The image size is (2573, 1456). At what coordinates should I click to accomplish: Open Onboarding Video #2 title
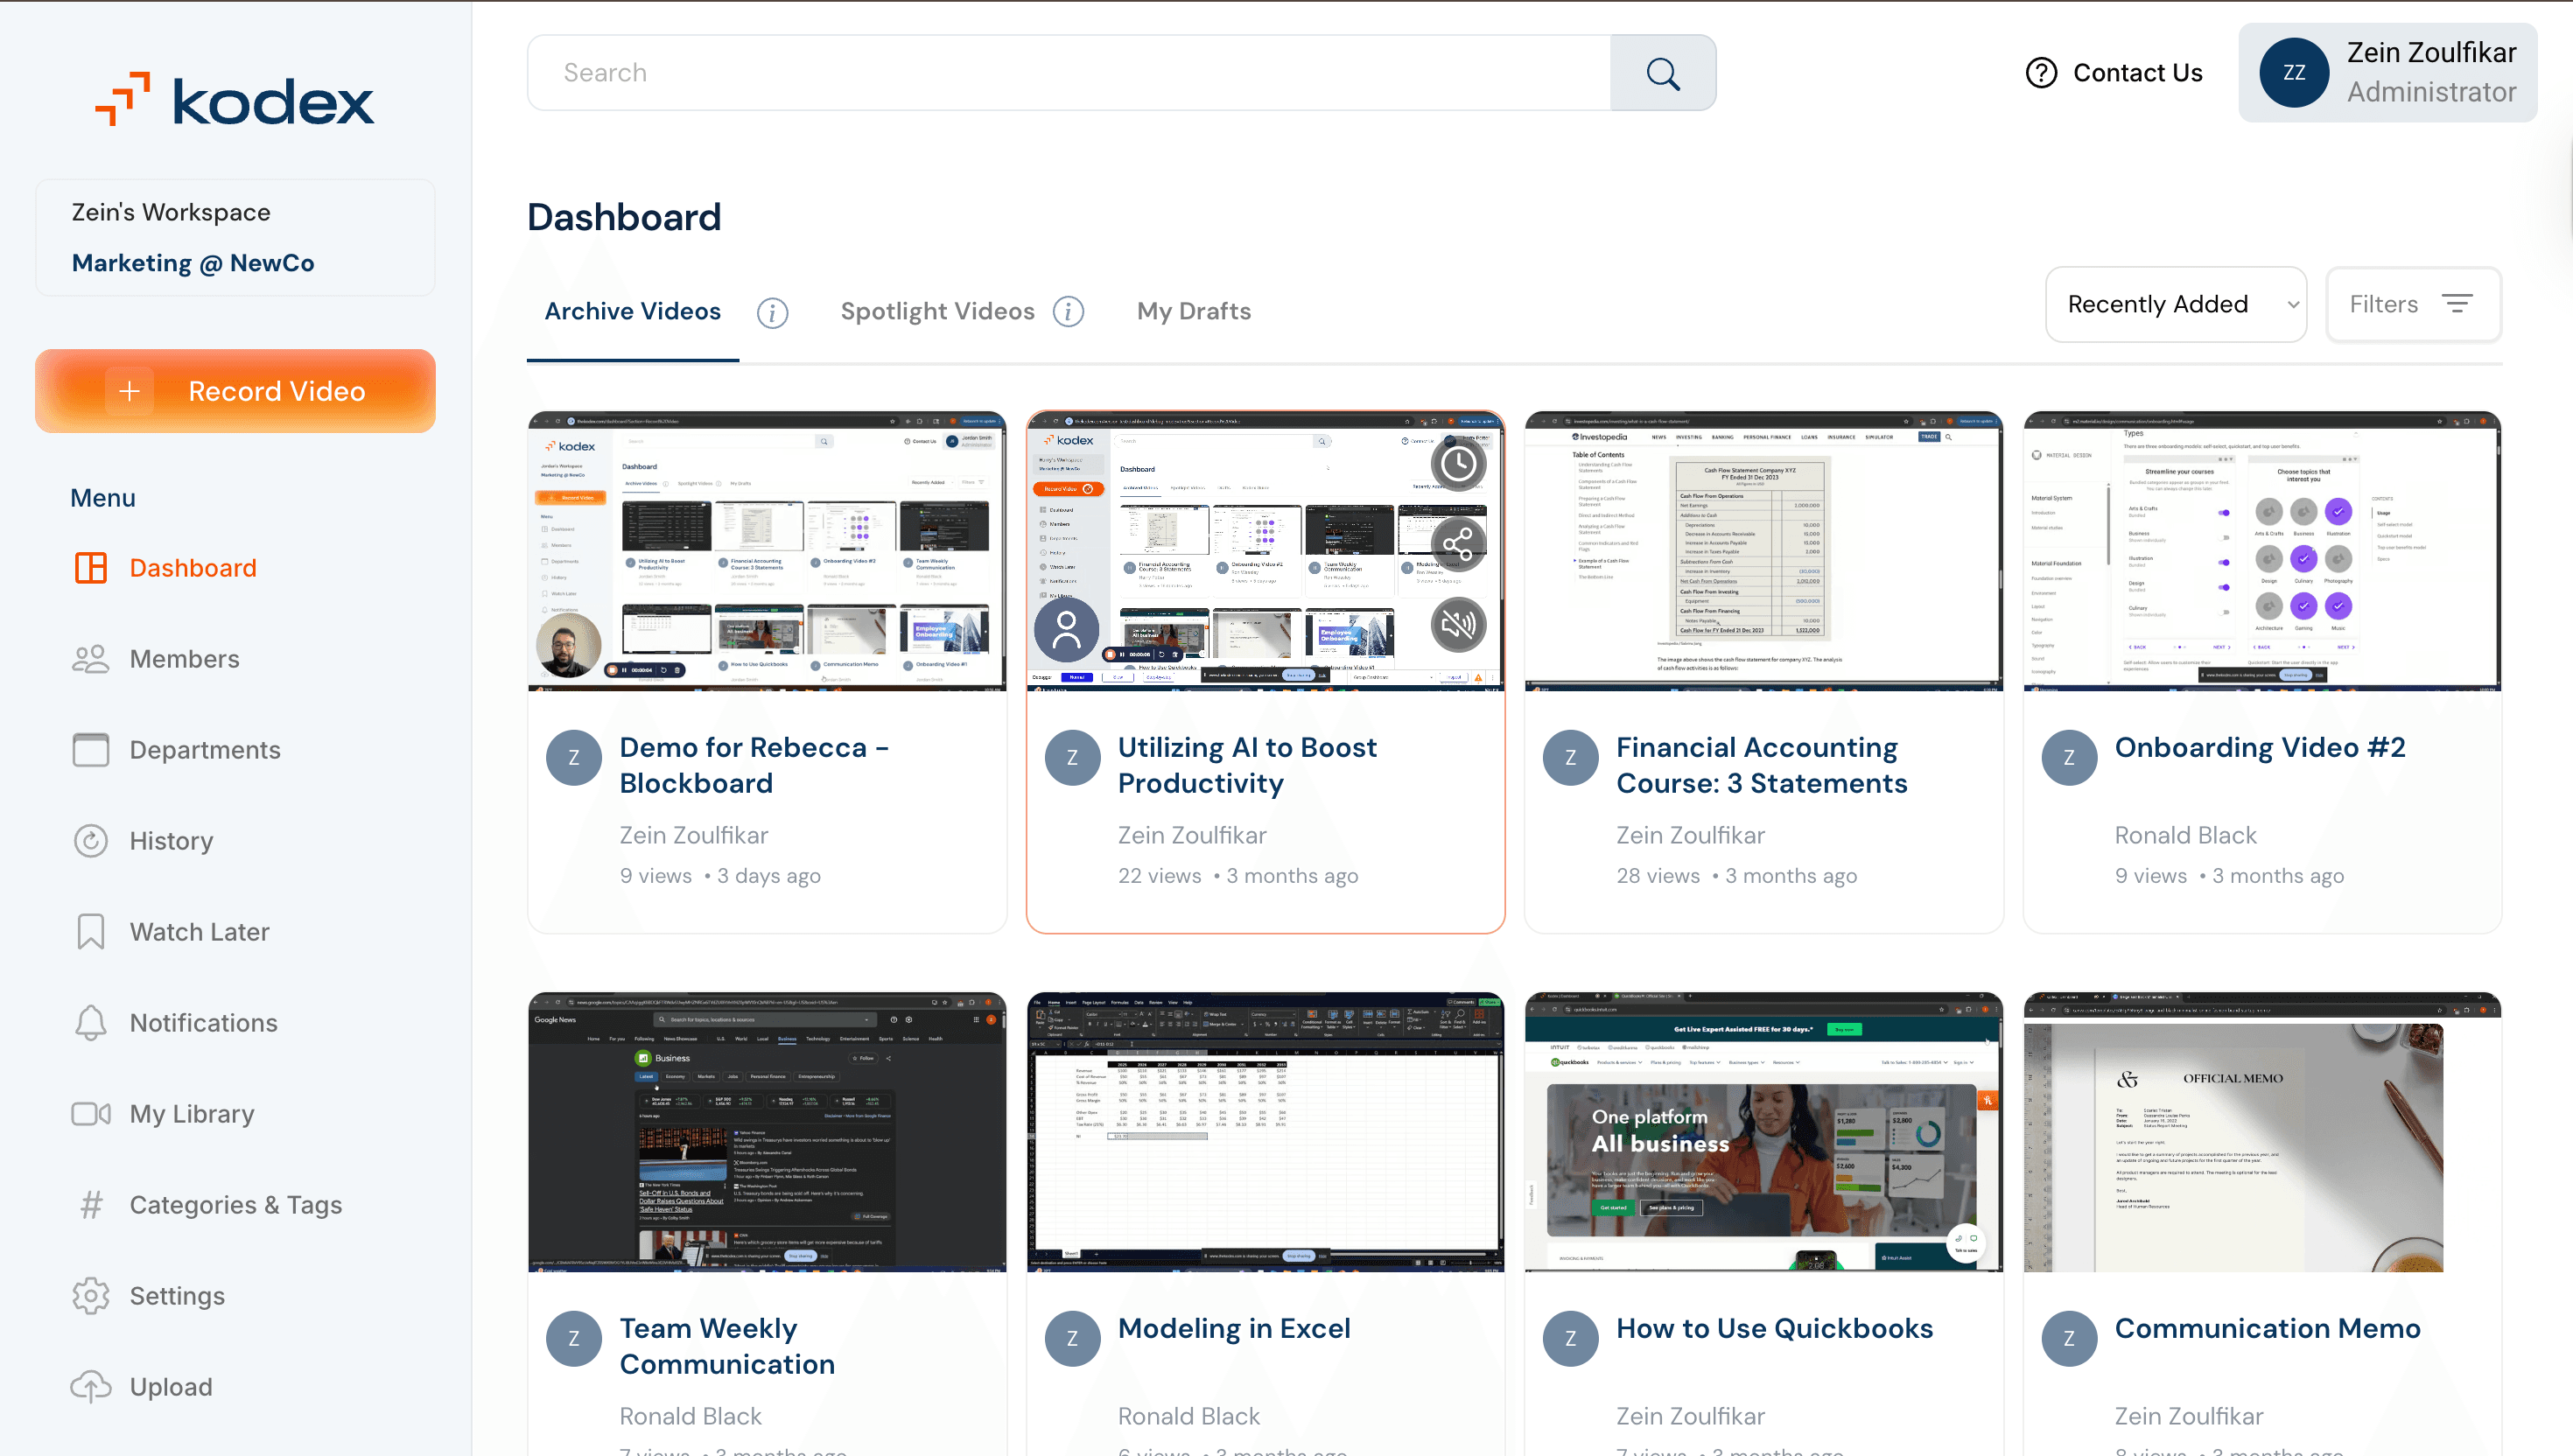pos(2260,747)
